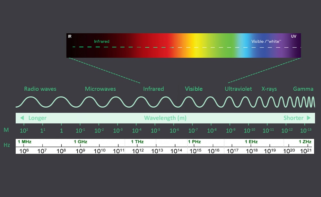Click the Hz row label
Viewport: 321px width, 197px height.
pyautogui.click(x=7, y=145)
